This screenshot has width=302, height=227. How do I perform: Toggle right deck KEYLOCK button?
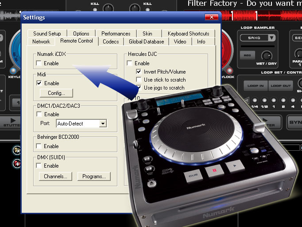pos(229,71)
